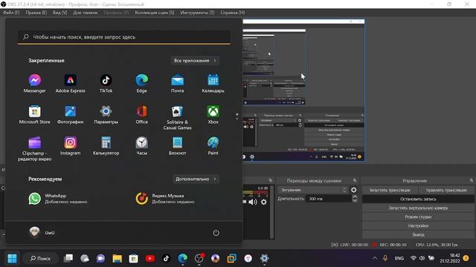Open the Затухание transition dropdown

tap(312, 190)
